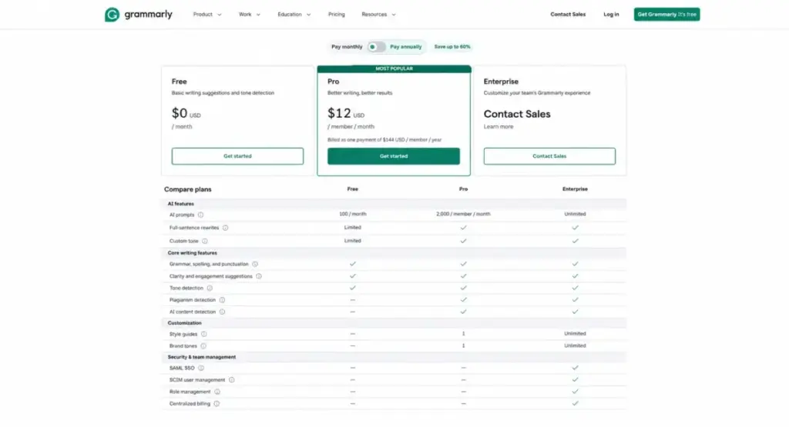Expand the Product menu
The height and width of the screenshot is (427, 789).
(x=206, y=15)
